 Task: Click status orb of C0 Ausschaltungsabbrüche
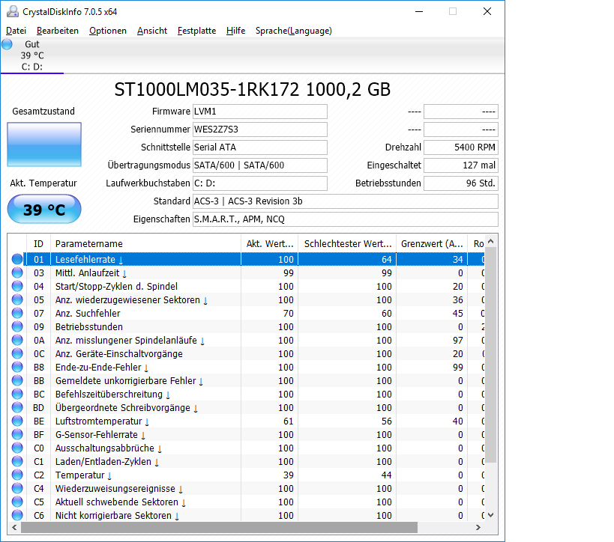pos(17,448)
